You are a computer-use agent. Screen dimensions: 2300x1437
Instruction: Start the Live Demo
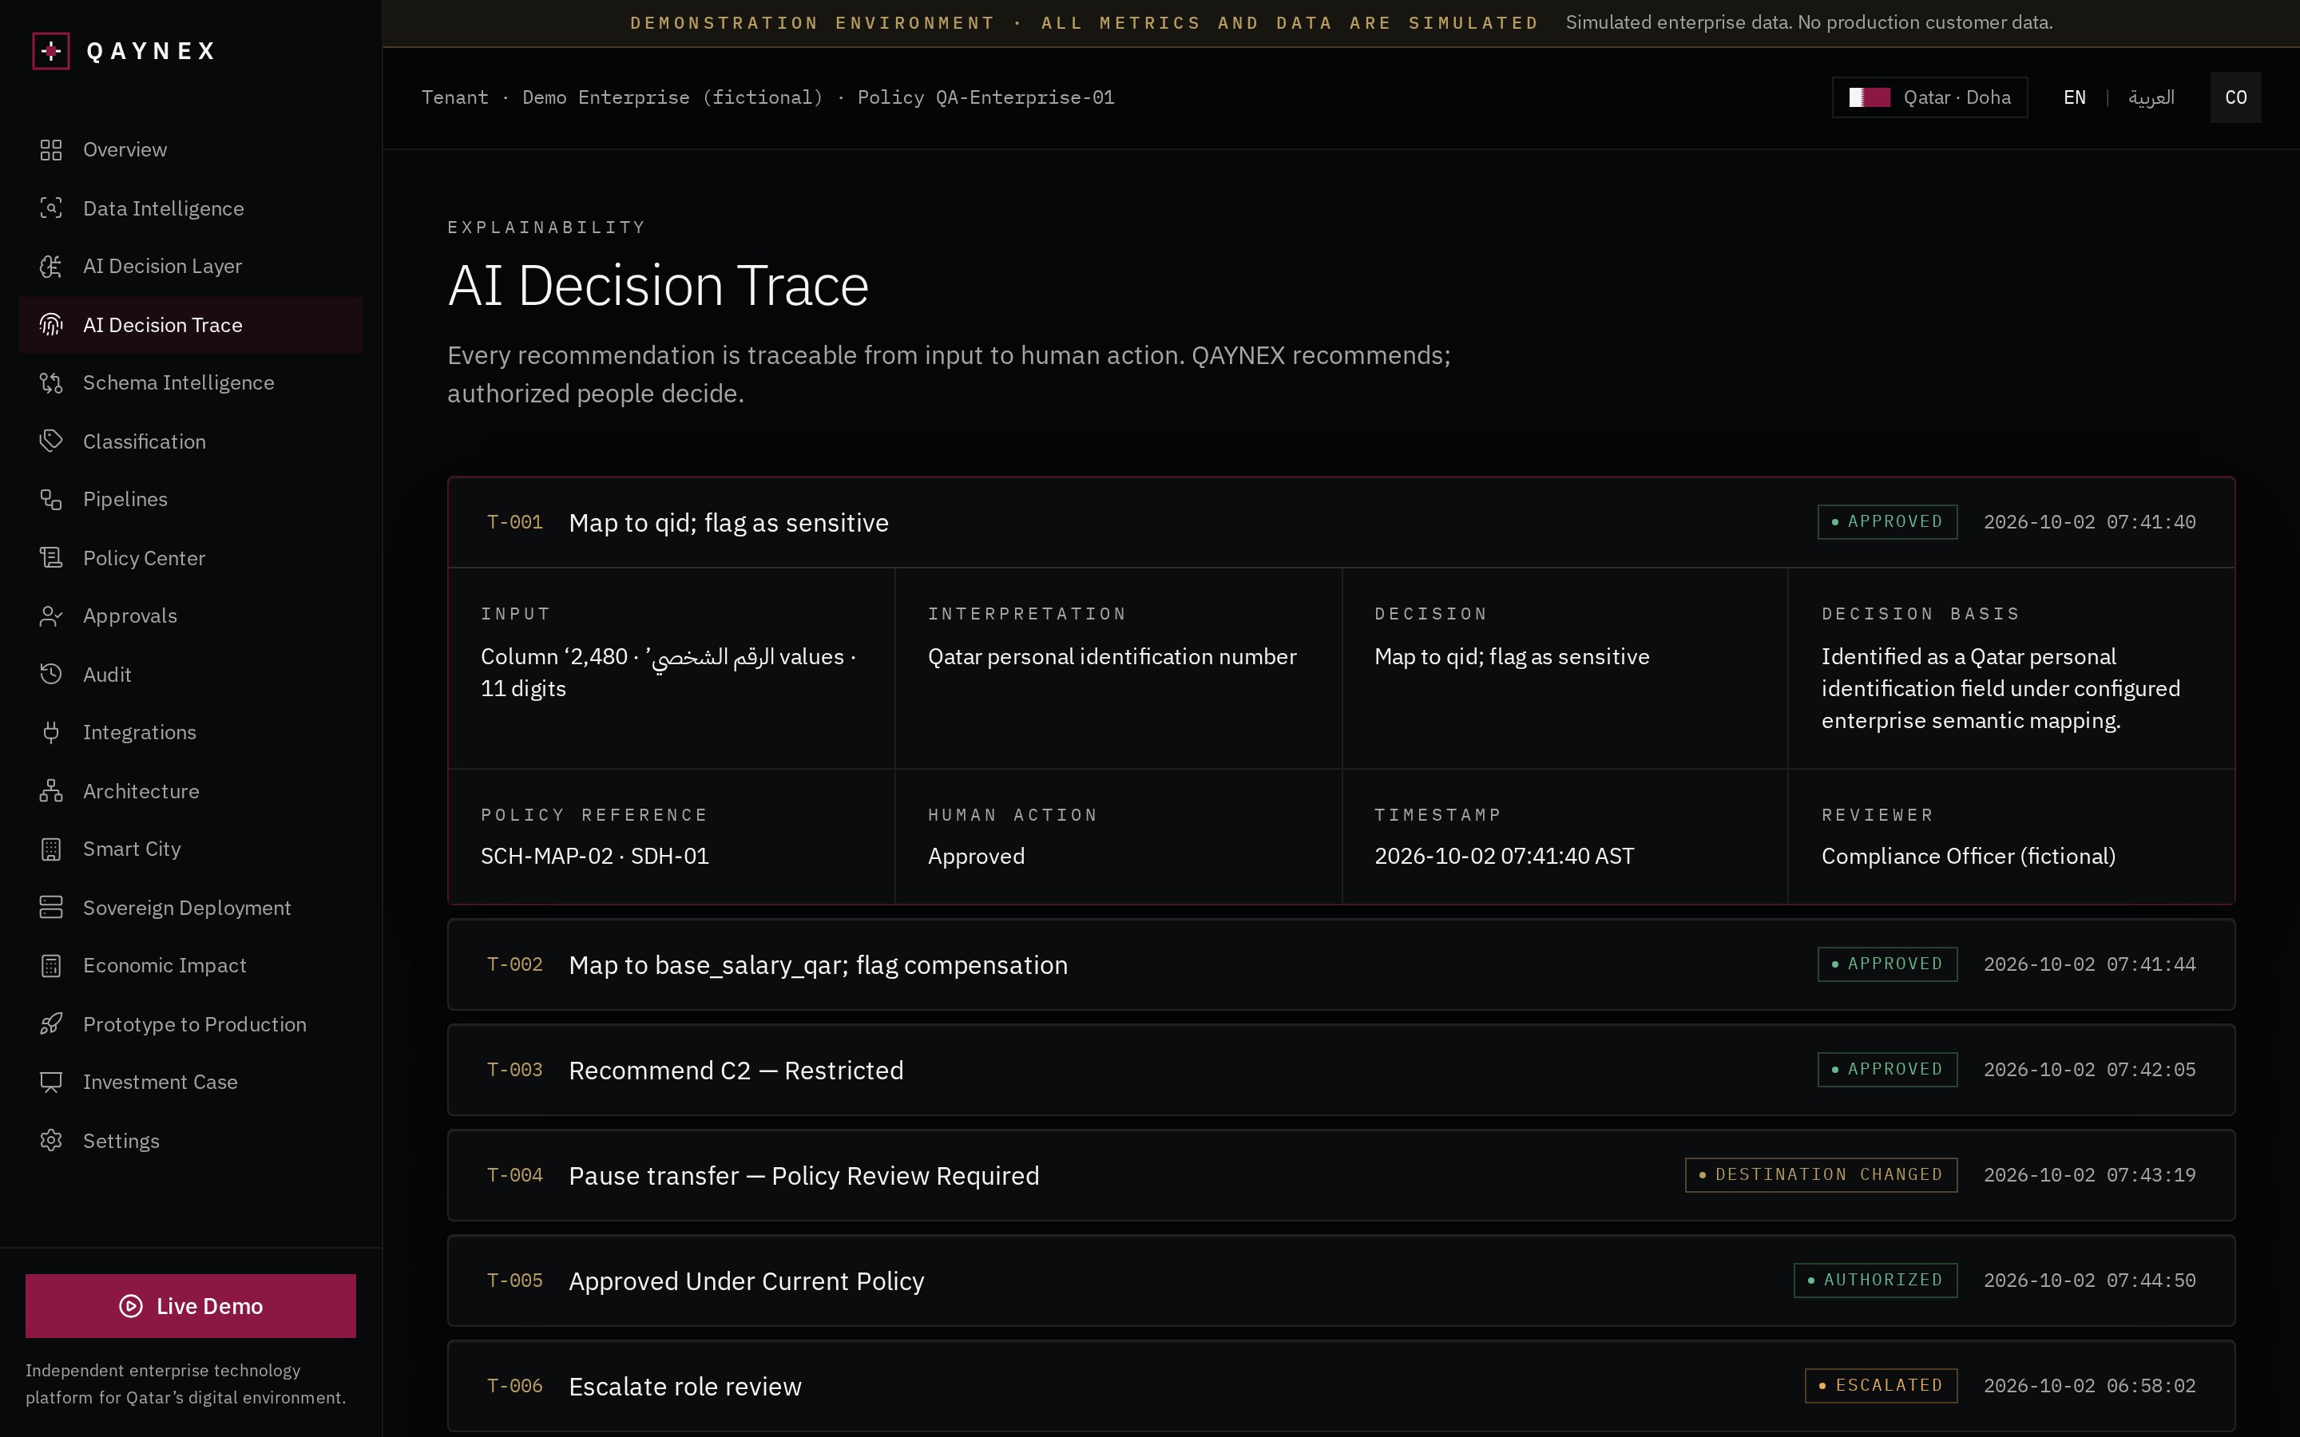(x=191, y=1306)
